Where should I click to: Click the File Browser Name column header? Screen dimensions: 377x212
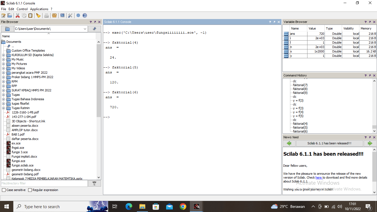(x=48, y=36)
